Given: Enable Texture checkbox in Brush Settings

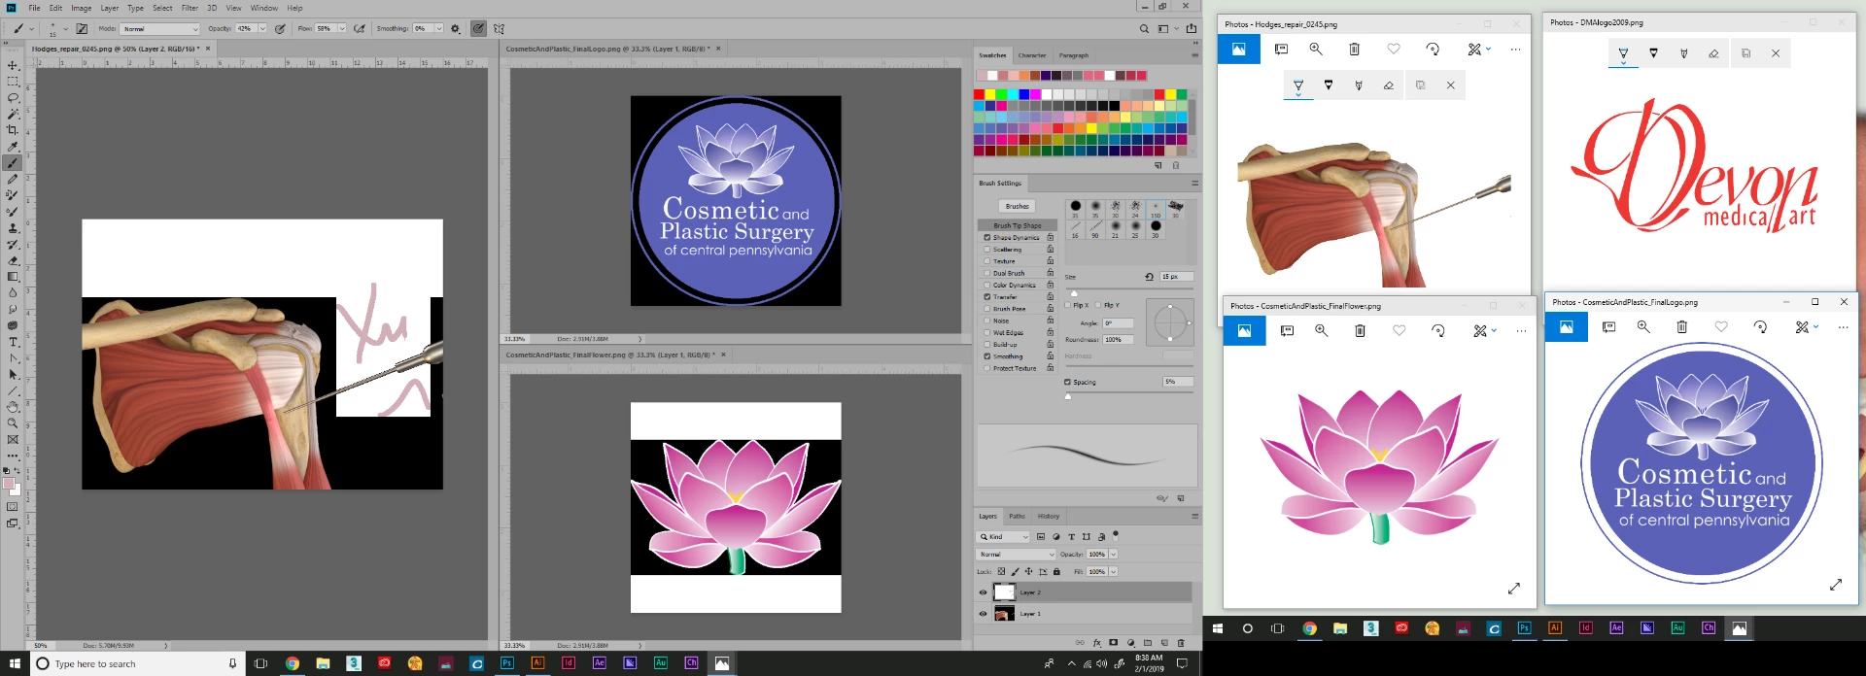Looking at the screenshot, I should pos(986,261).
